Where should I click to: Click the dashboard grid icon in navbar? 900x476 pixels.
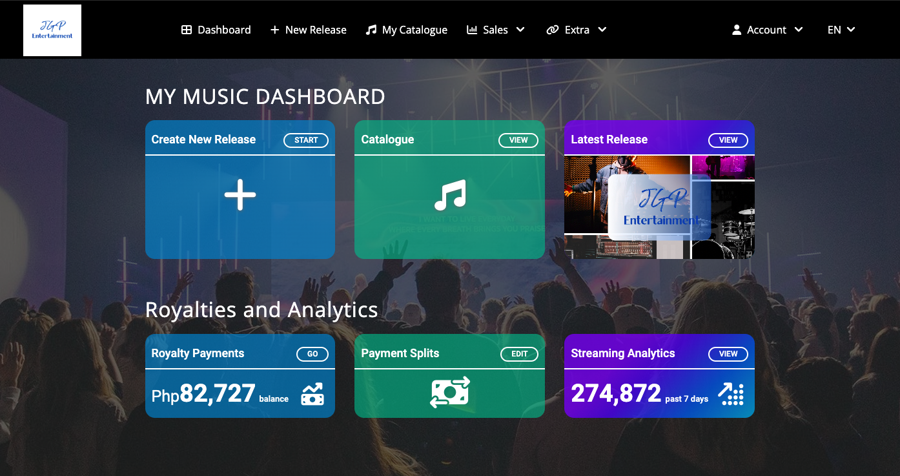(187, 29)
